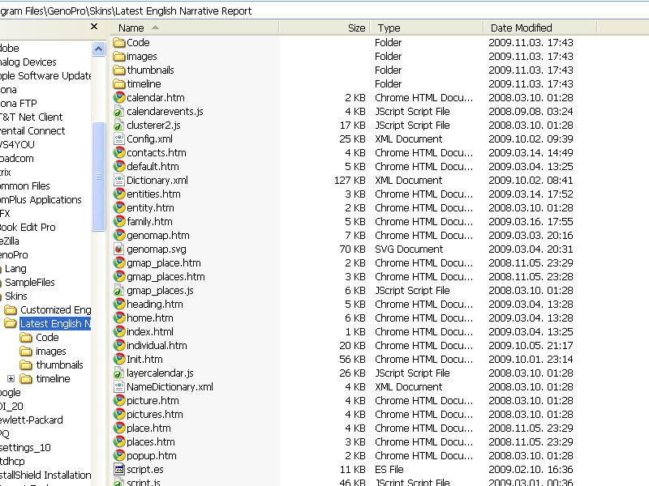
Task: Select Latest English Narrative folder in tree
Action: (54, 324)
